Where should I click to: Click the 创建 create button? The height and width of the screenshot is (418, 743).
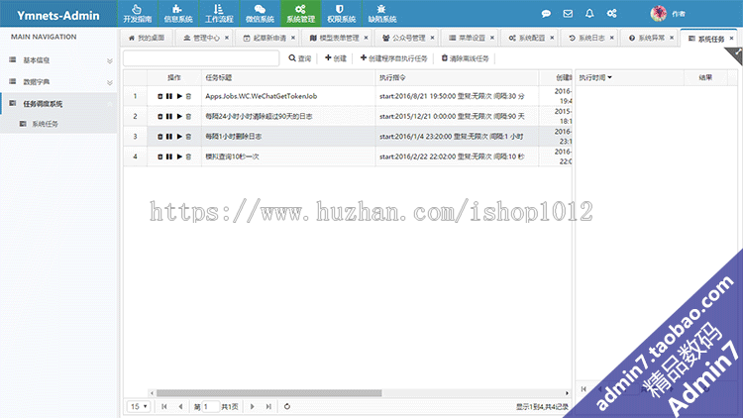pos(336,58)
